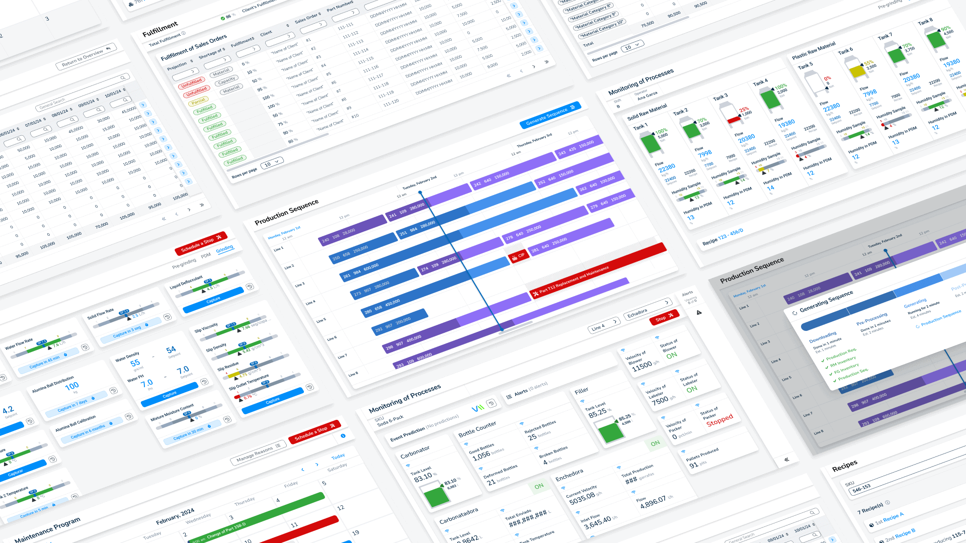Open history icon on Water Flow Rate card

point(85,347)
